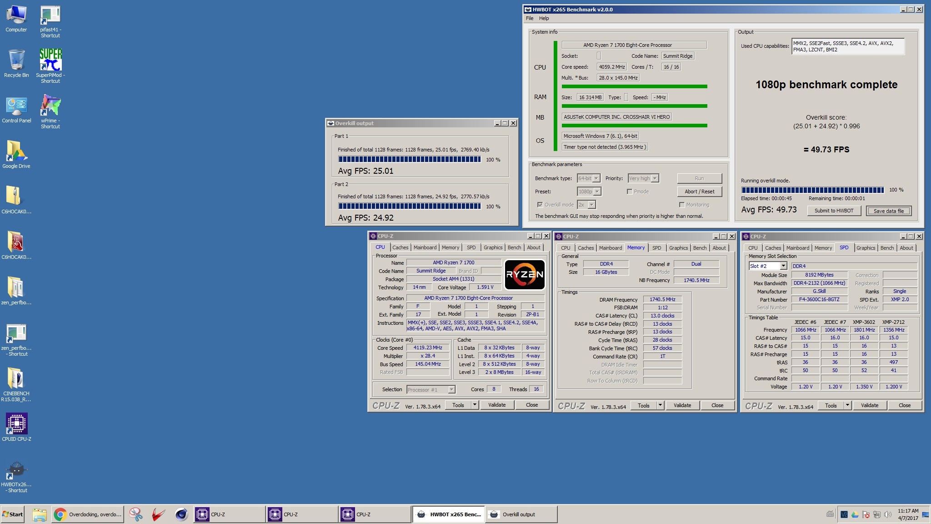The image size is (931, 524).
Task: Open the Recycle Bin icon
Action: pos(16,64)
